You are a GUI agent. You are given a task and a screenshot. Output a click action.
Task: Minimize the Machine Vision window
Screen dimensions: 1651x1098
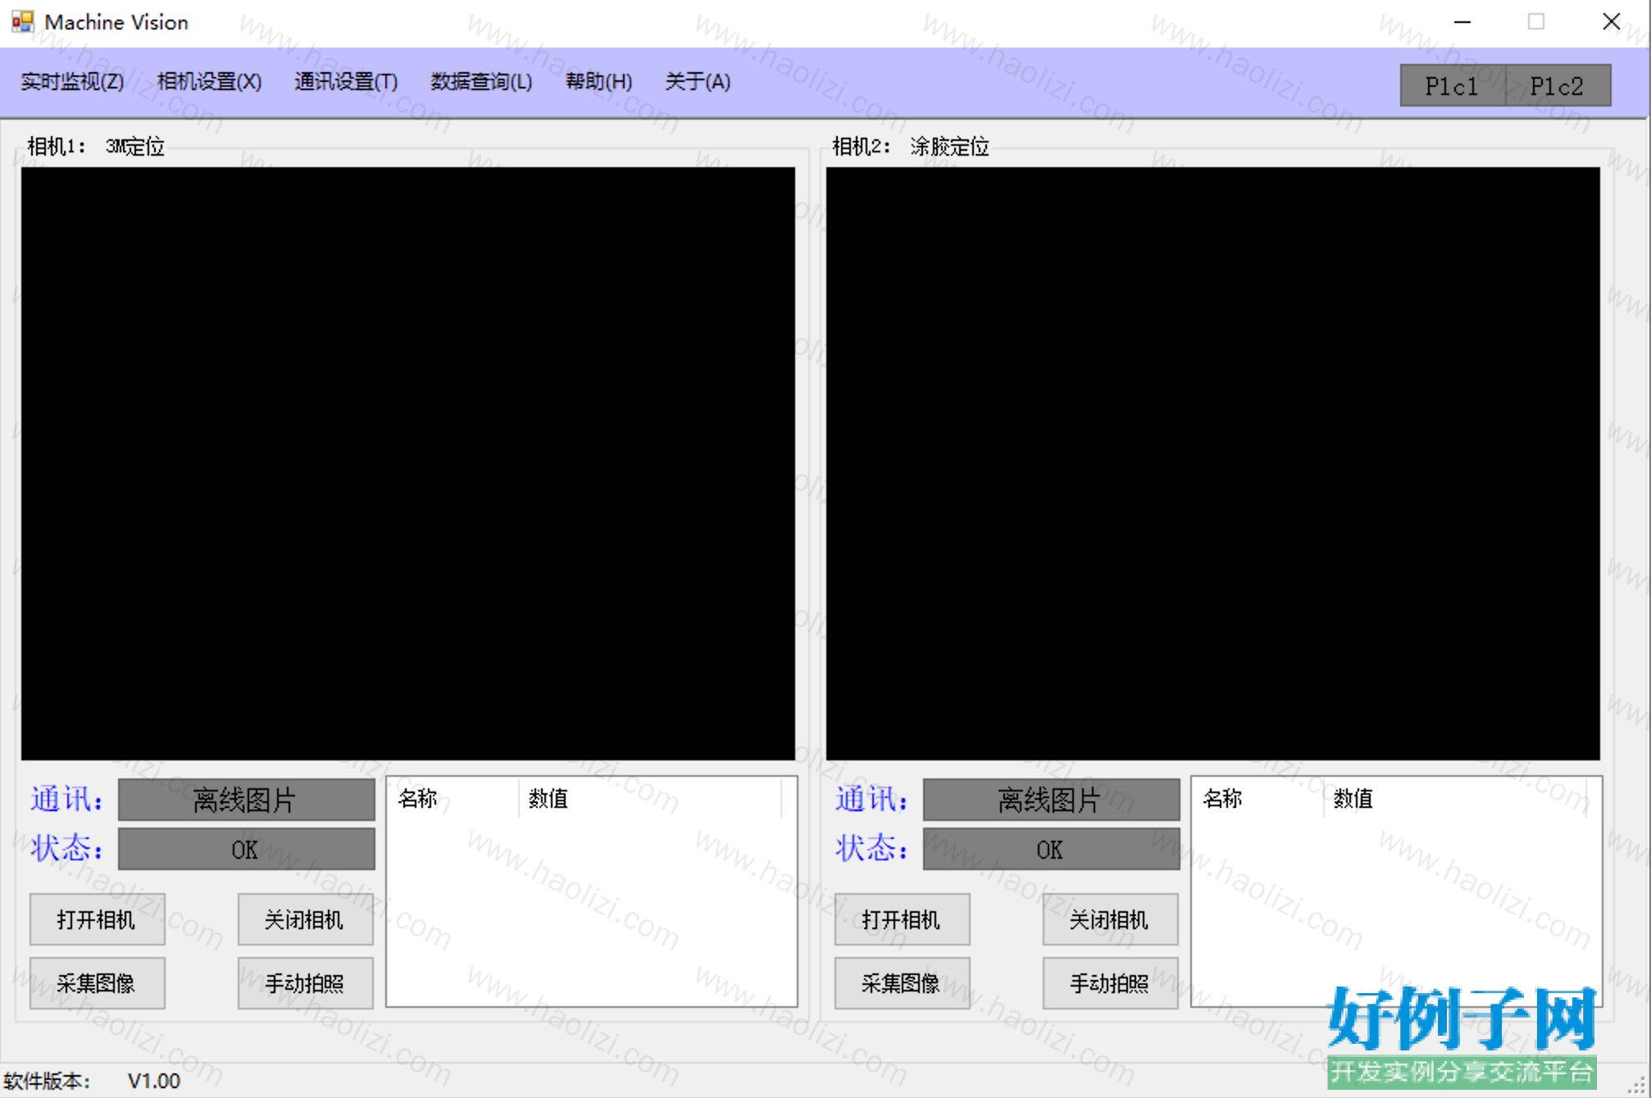click(1462, 22)
